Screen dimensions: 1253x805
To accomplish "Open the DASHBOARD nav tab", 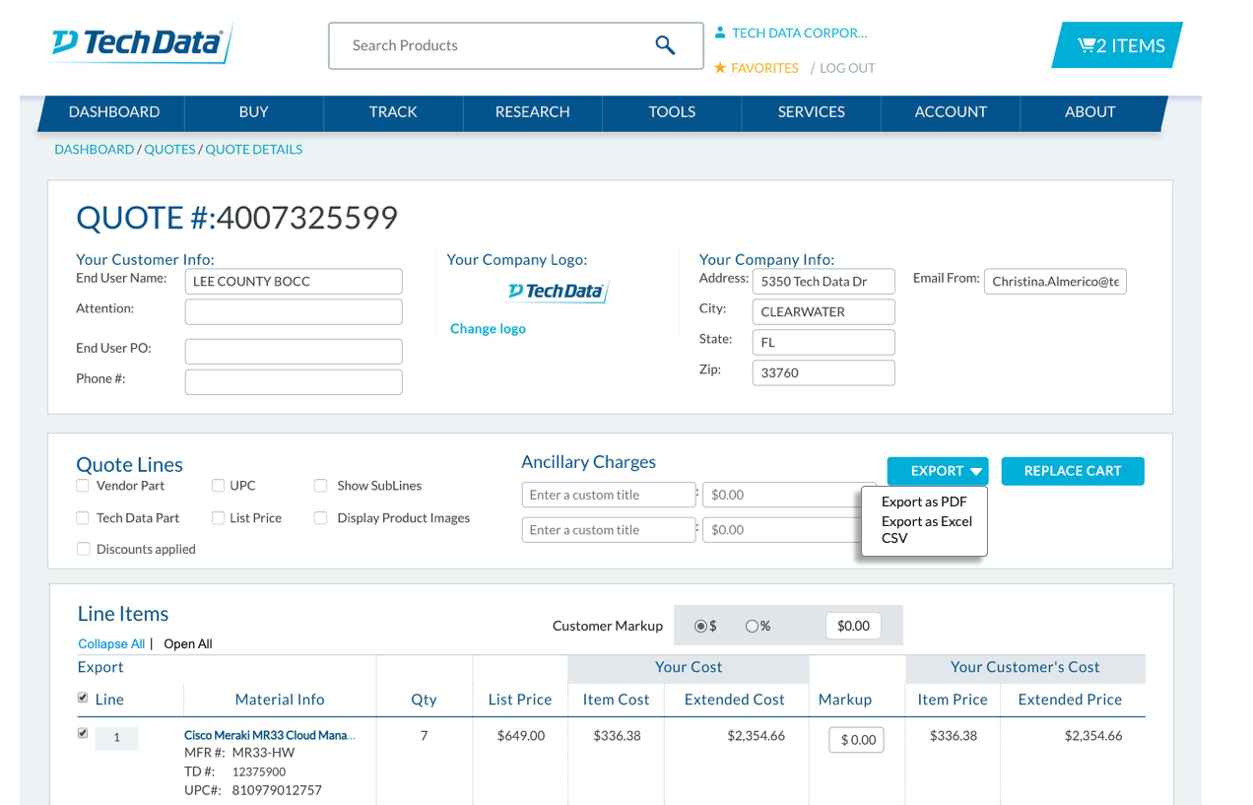I will click(114, 112).
